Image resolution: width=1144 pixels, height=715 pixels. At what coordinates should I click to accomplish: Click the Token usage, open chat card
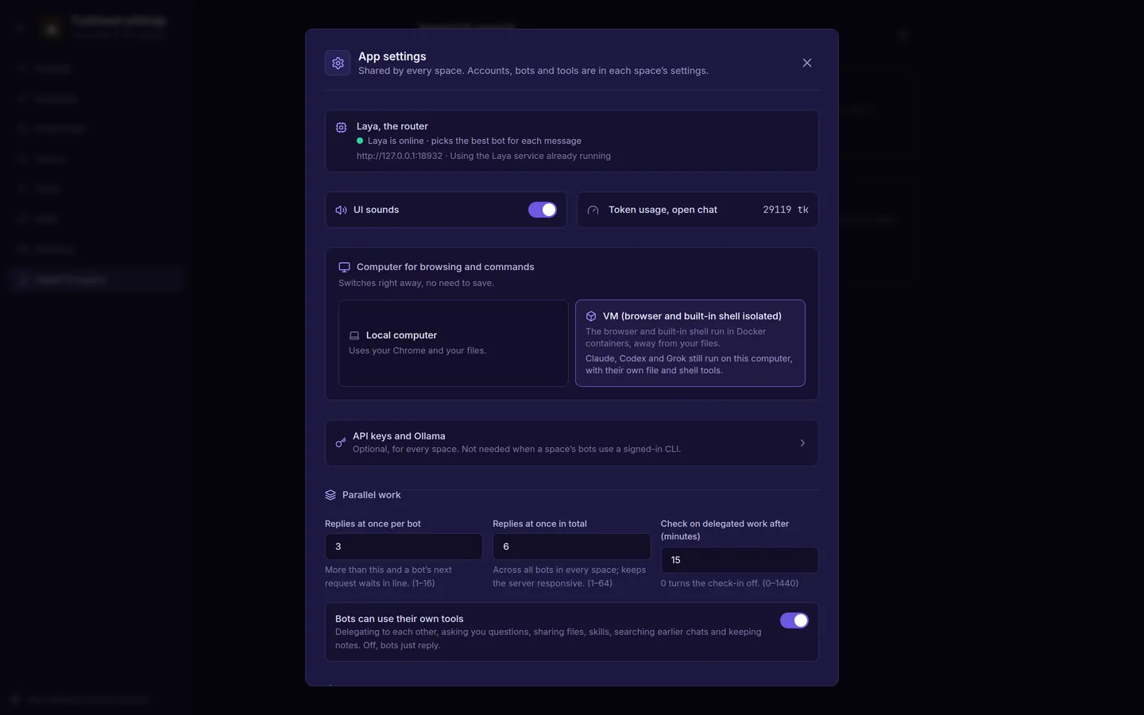coord(698,210)
